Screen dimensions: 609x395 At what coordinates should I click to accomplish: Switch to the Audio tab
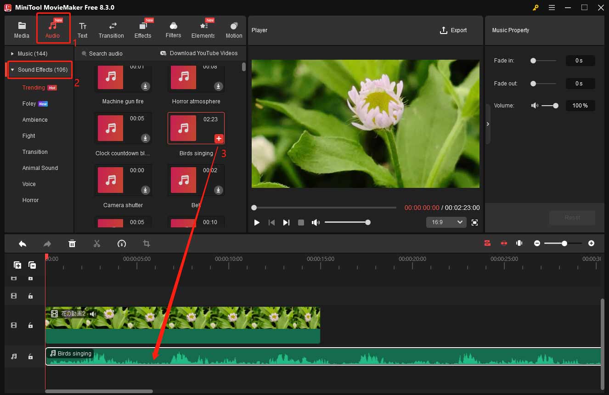click(x=52, y=30)
